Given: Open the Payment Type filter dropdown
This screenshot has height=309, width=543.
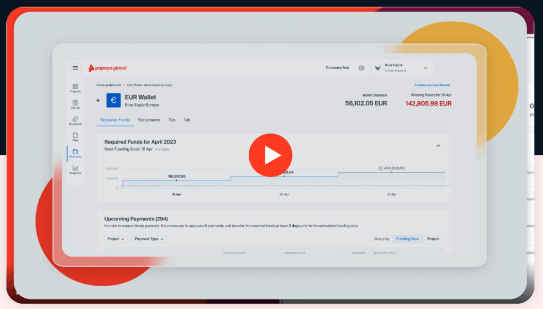Looking at the screenshot, I should tap(149, 239).
